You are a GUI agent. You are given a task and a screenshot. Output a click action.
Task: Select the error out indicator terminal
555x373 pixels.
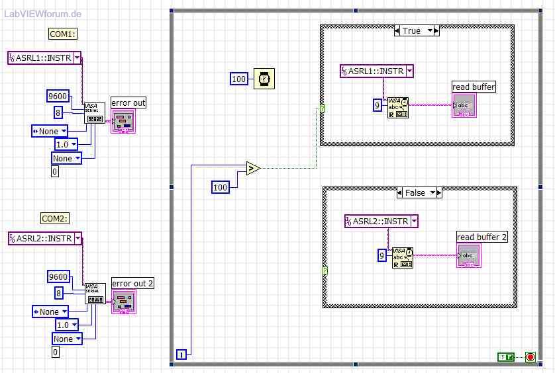[123, 121]
